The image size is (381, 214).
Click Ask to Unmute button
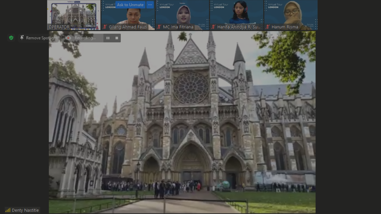click(x=130, y=5)
